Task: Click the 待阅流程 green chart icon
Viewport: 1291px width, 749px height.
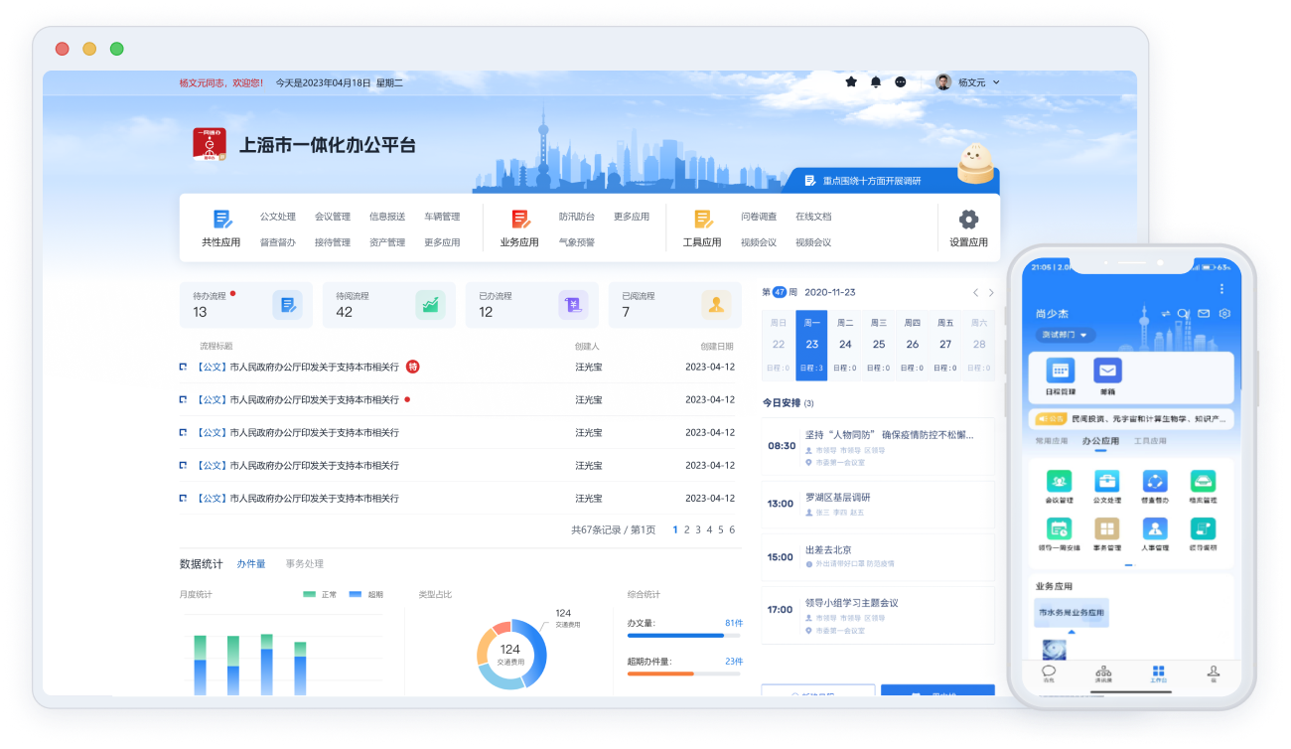Action: (x=431, y=304)
